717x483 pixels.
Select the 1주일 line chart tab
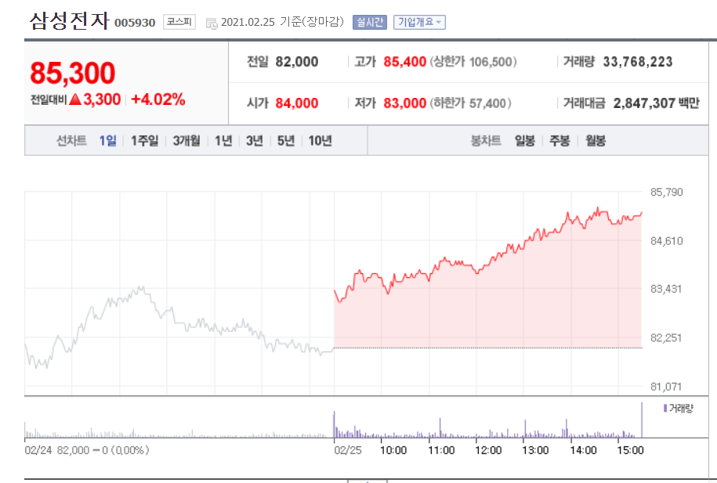(144, 141)
